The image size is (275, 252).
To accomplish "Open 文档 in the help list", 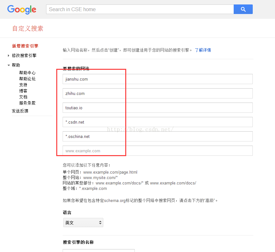I will pyautogui.click(x=23, y=97).
